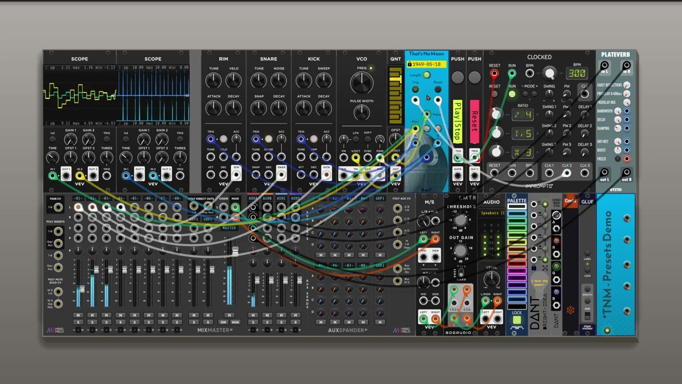682x384 pixels.
Task: Toggle the MixMaster DIM button
Action: 224,322
